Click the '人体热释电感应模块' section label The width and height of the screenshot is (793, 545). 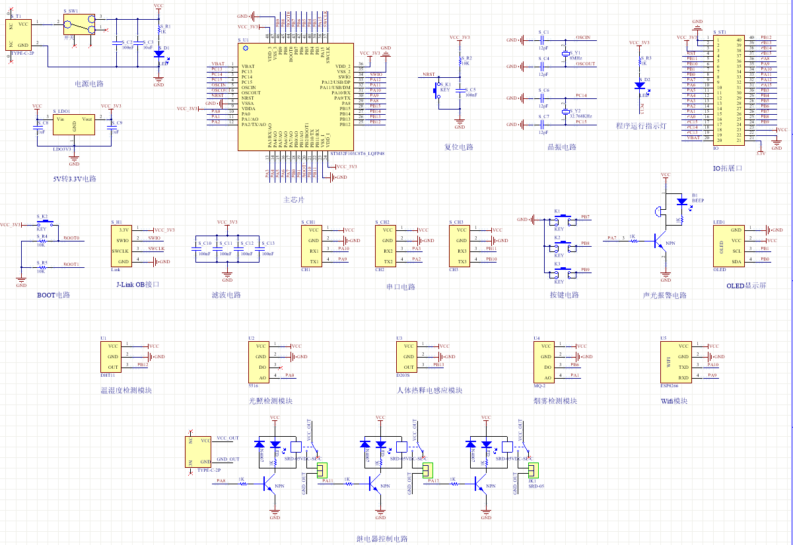click(x=430, y=390)
